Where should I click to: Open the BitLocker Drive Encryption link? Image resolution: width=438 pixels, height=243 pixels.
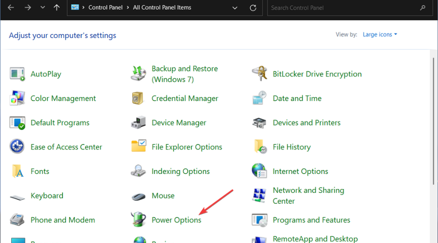pos(317,74)
